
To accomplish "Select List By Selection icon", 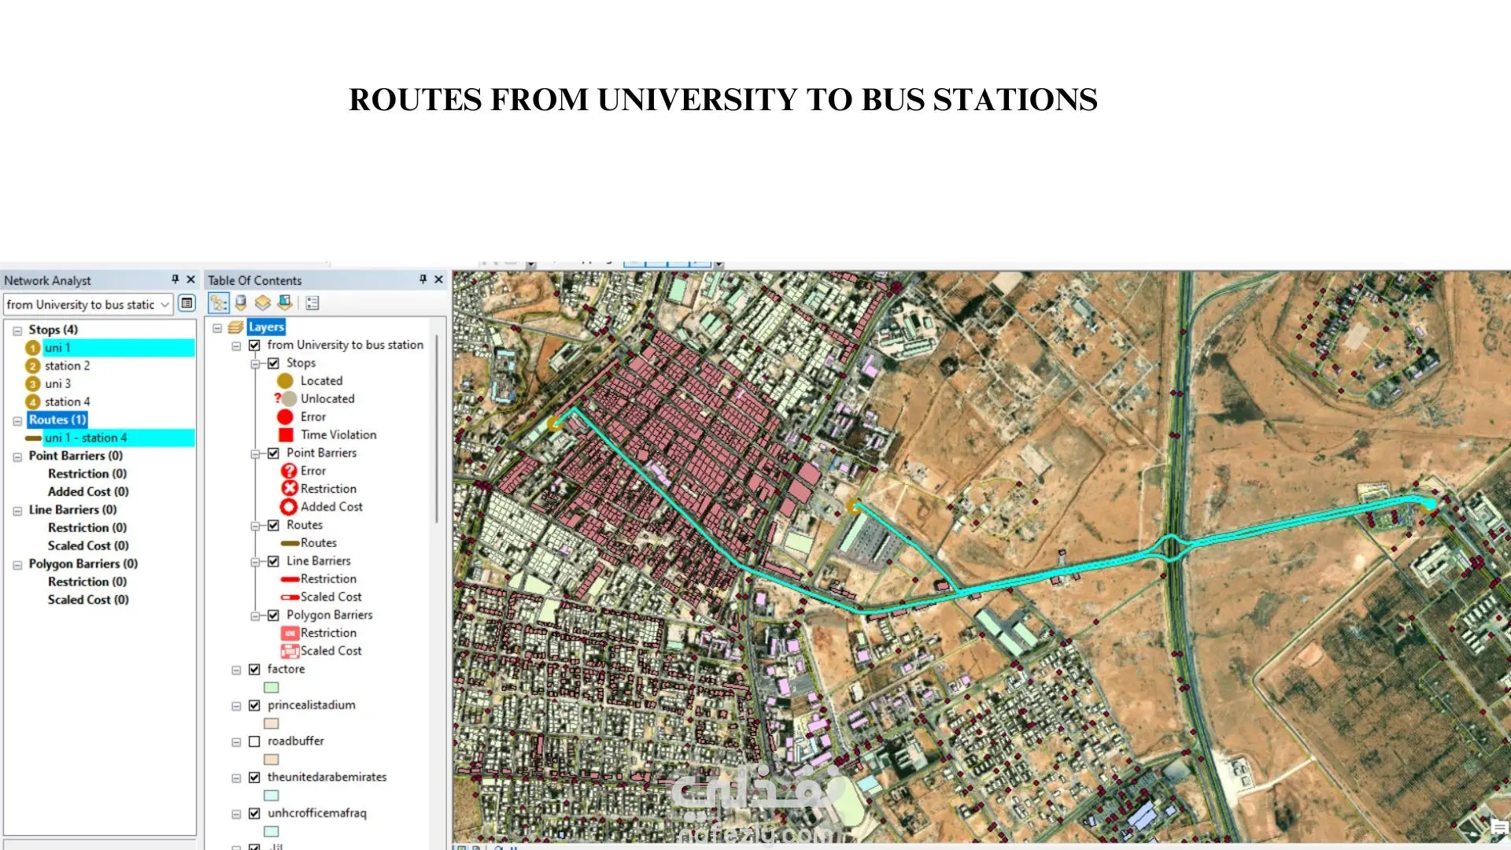I will 285,303.
